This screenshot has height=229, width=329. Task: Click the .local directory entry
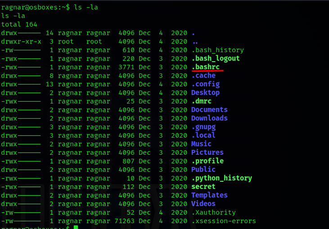(x=203, y=135)
